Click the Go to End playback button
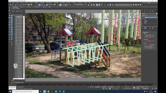Image resolution: width=166 pixels, height=93 pixels. click(131, 87)
